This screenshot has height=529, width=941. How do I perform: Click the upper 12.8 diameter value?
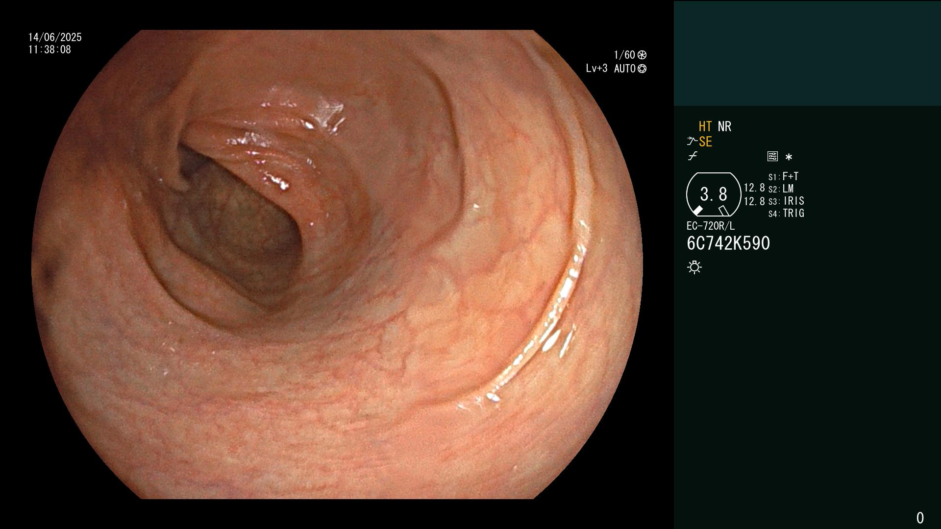click(754, 188)
